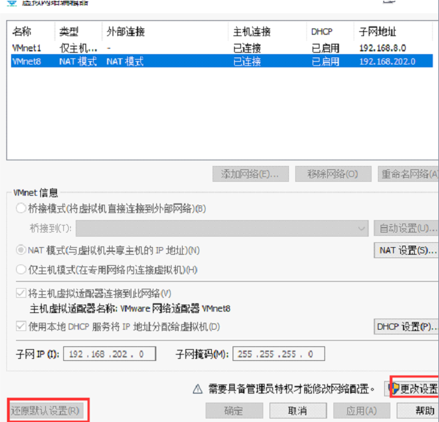
Task: Select the VMnet8 network row
Action: pyautogui.click(x=222, y=61)
